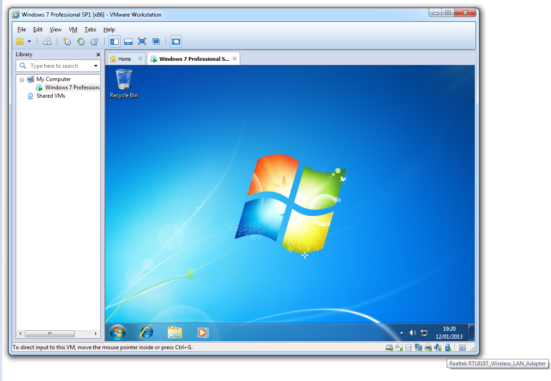Collapse the My Computer tree node
Screen dimensions: 551x381
(22, 79)
